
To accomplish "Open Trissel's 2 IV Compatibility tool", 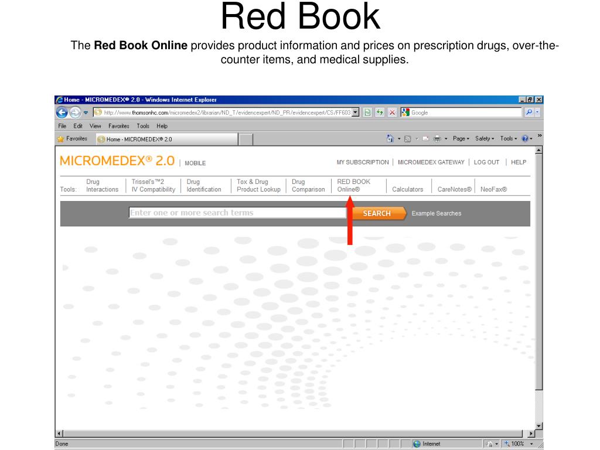I will click(154, 186).
